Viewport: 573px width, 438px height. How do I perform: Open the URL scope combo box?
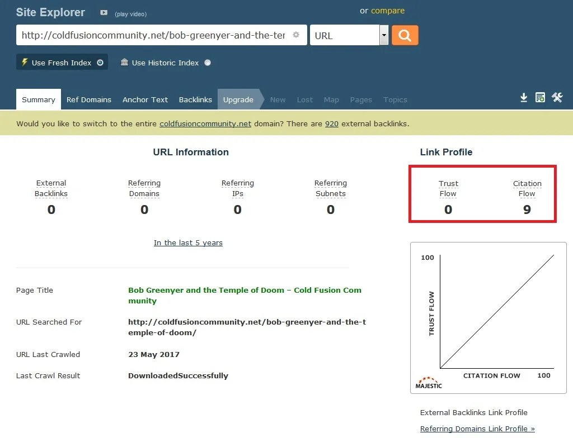click(349, 35)
